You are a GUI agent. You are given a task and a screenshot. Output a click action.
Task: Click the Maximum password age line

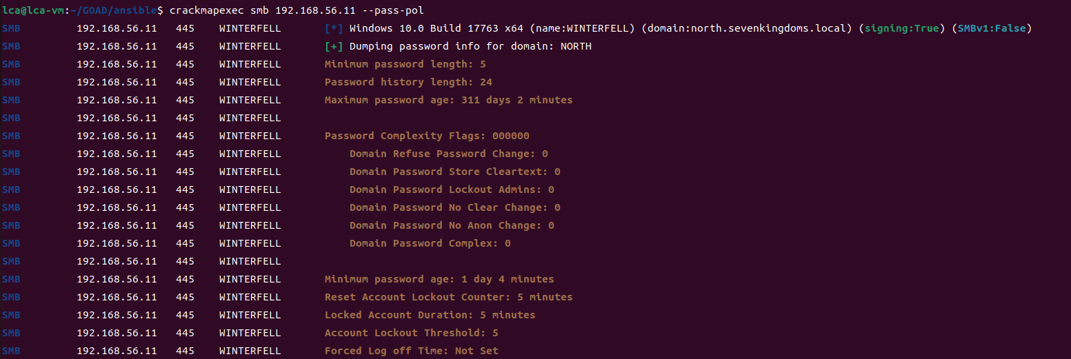pos(448,100)
